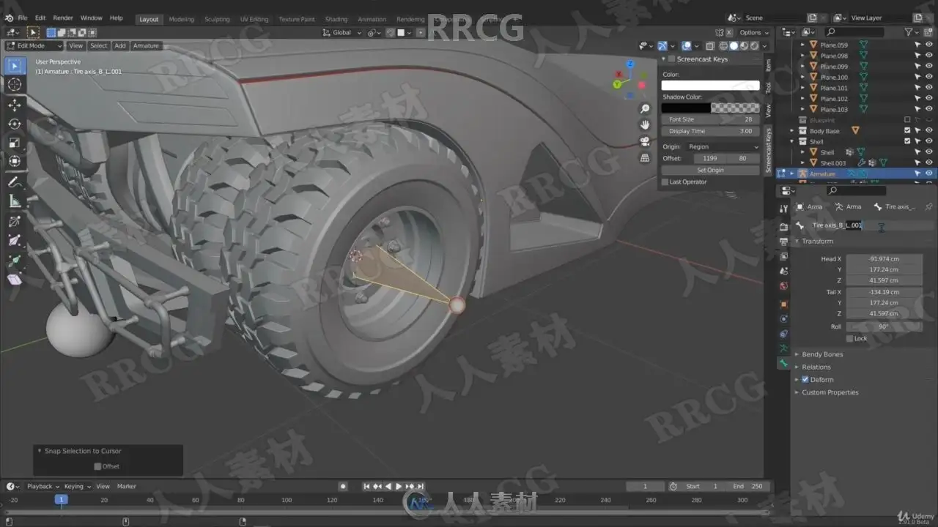
Task: Activate the Move tool
Action: pyautogui.click(x=15, y=105)
